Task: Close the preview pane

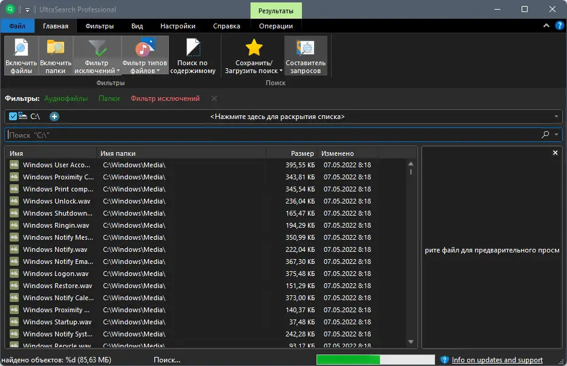Action: tap(555, 153)
